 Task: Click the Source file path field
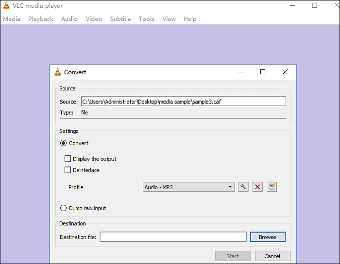tap(183, 101)
